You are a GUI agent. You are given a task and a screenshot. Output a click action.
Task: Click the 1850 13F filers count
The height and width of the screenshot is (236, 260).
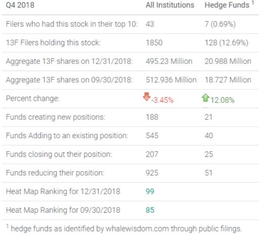(154, 43)
